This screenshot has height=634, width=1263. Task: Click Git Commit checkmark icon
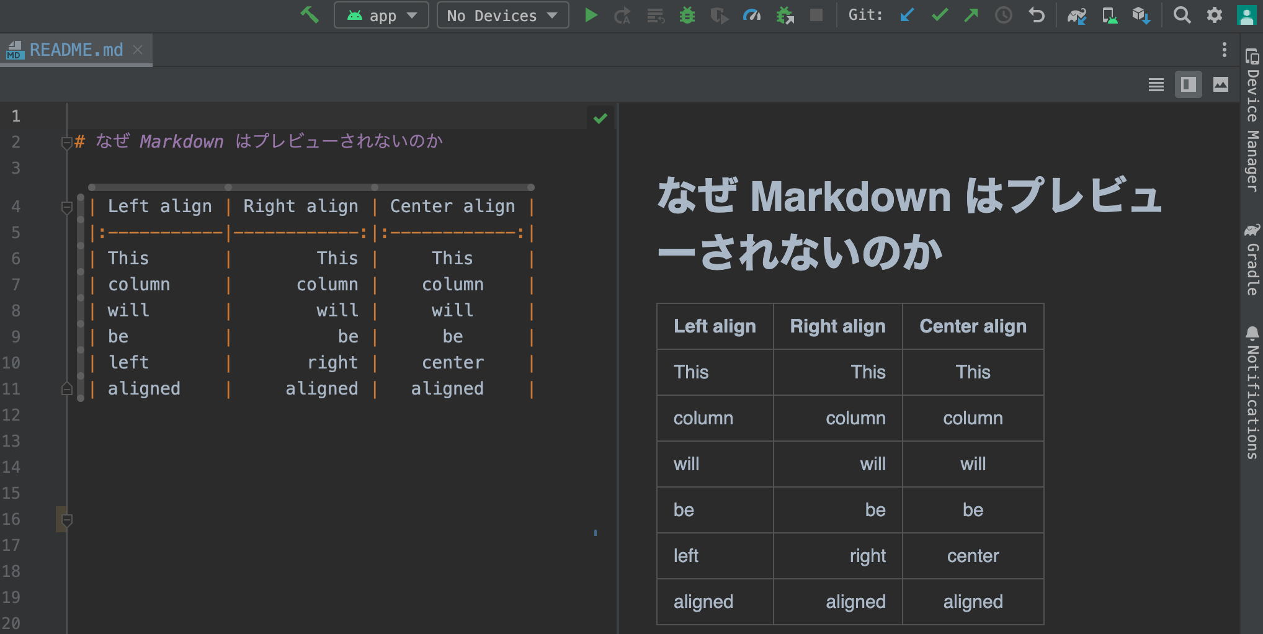(939, 15)
